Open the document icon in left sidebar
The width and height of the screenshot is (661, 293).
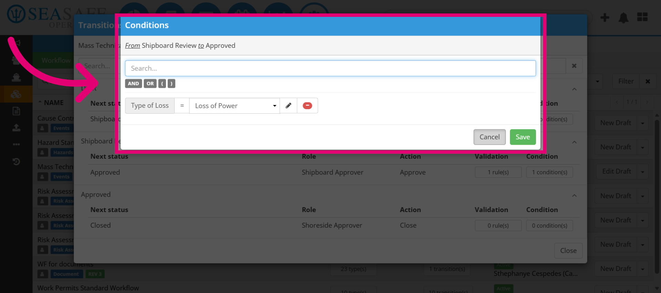(16, 111)
